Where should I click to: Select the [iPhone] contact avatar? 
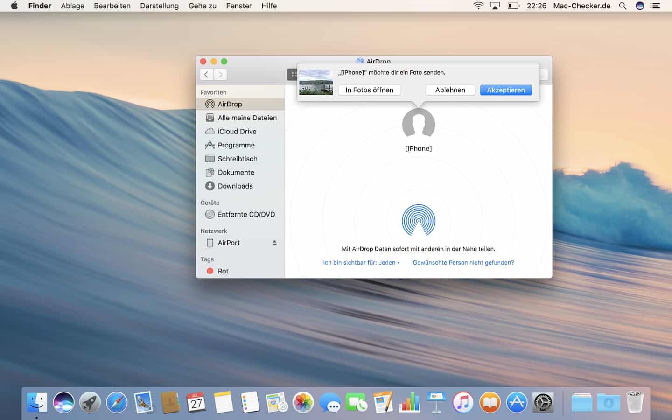pos(419,124)
